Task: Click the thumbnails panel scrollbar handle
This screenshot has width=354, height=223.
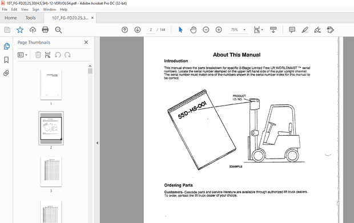Action: click(90, 71)
